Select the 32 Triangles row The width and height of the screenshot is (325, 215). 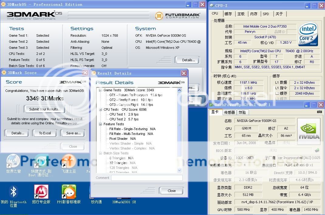tap(122, 163)
